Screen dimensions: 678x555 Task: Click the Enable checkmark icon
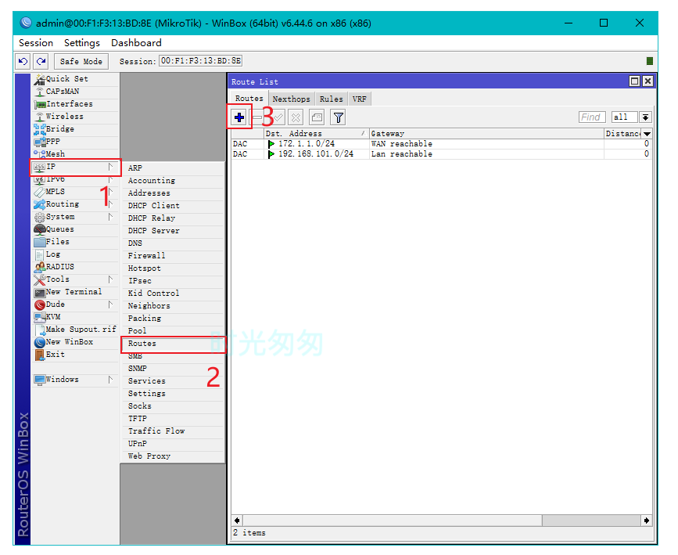point(278,117)
